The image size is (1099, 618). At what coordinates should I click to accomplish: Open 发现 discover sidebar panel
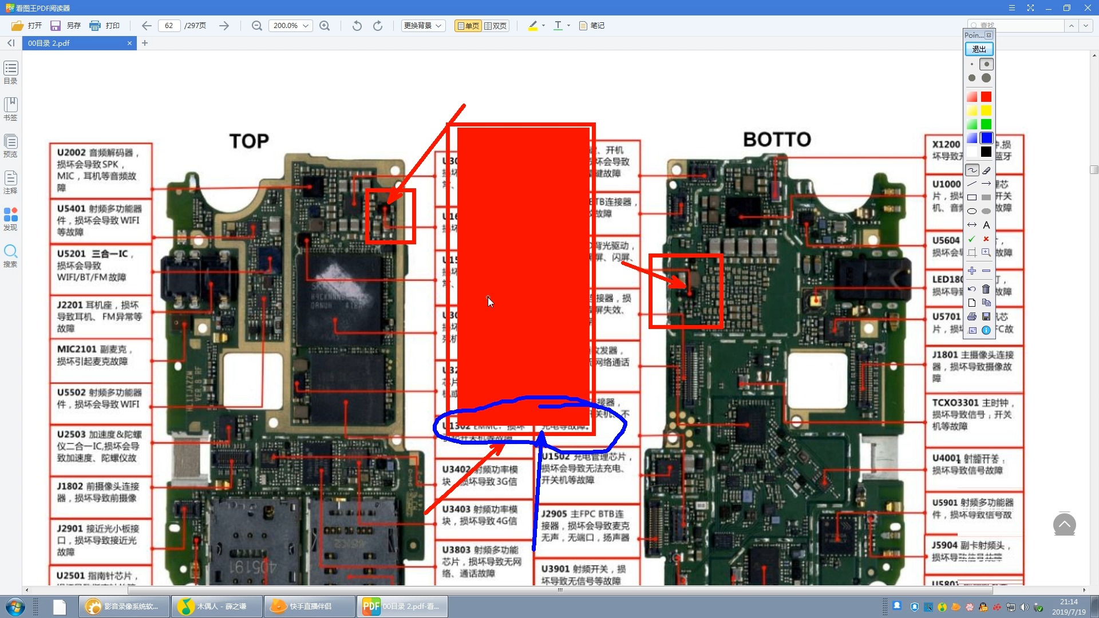[x=11, y=219]
